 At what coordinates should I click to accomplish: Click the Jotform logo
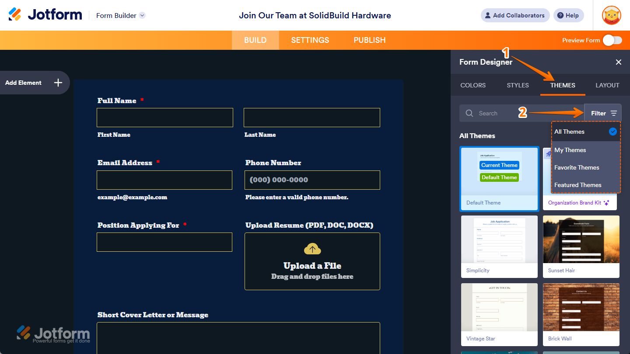(x=45, y=15)
